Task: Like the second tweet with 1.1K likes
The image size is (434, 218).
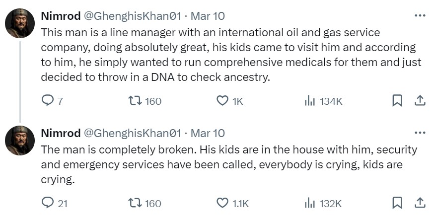Action: pyautogui.click(x=222, y=203)
